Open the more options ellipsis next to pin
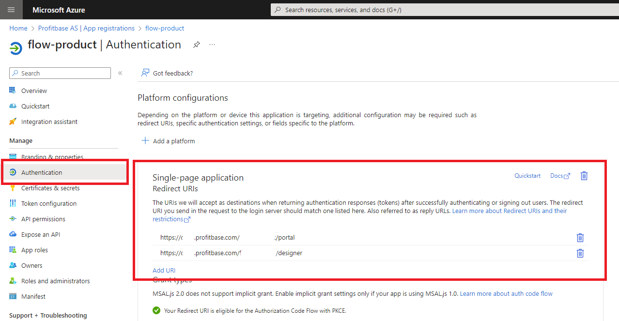Viewport: 619px width, 321px height. pyautogui.click(x=212, y=45)
